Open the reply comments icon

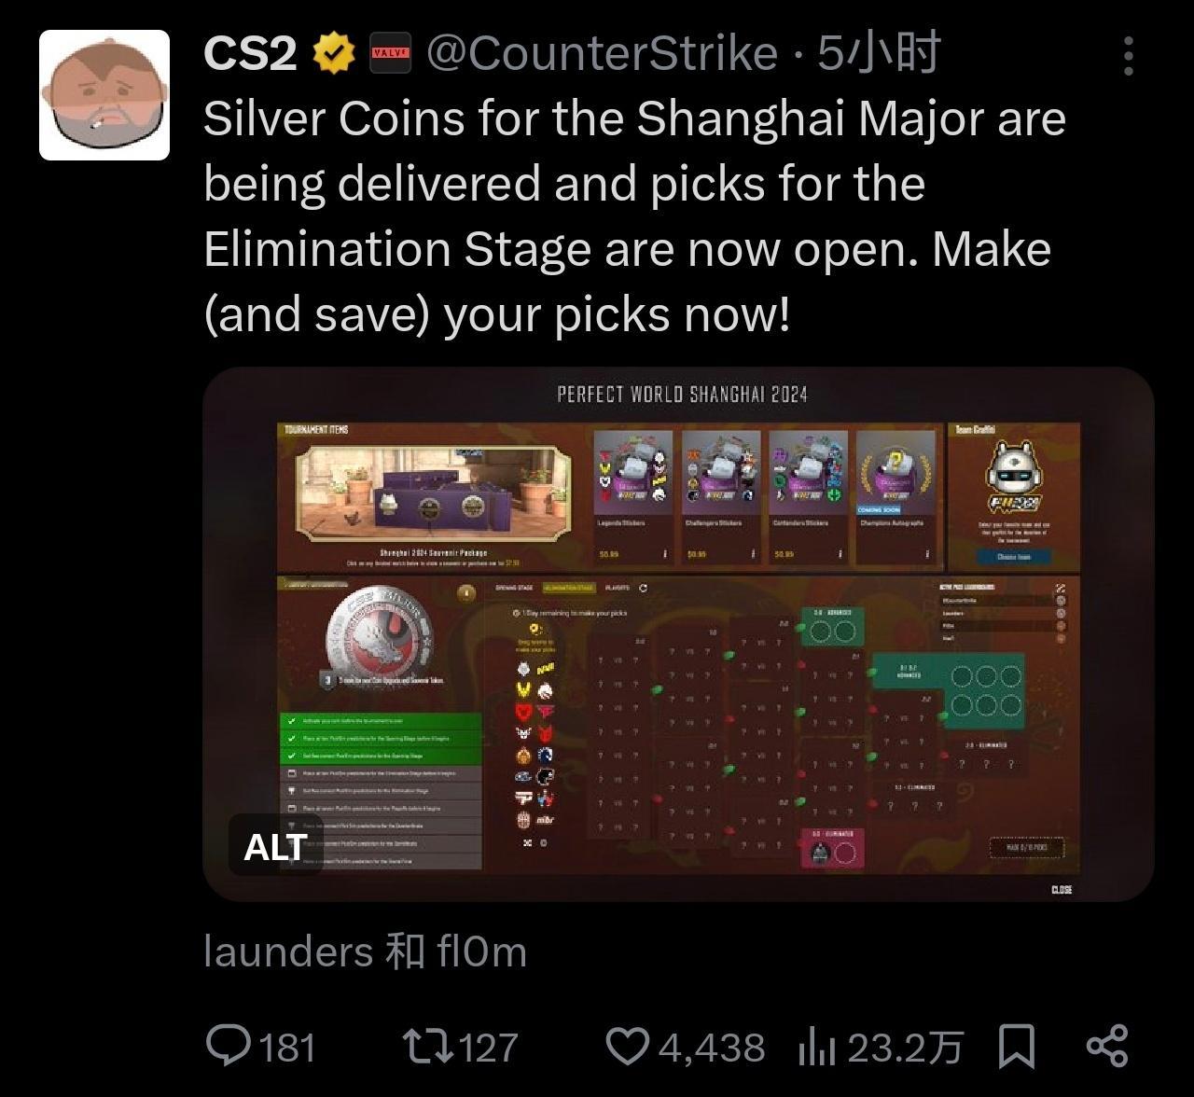click(x=228, y=1046)
